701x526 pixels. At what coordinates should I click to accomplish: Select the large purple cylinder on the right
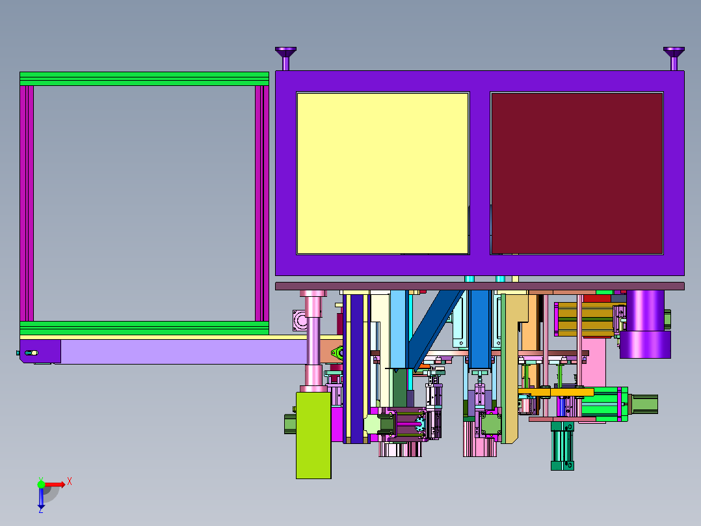point(645,324)
